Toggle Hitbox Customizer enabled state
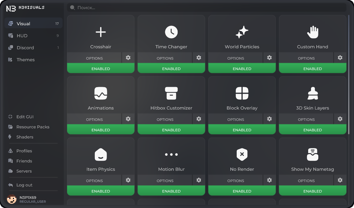 pos(171,130)
